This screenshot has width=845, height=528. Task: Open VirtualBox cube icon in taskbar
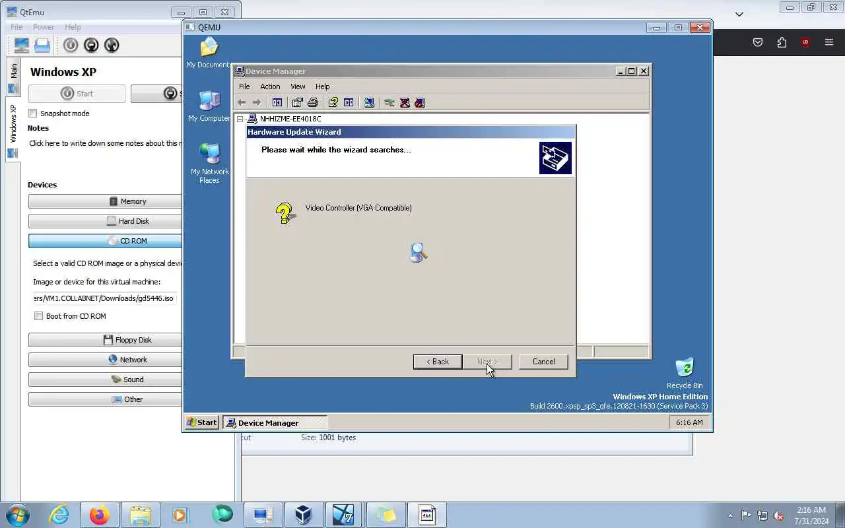304,515
